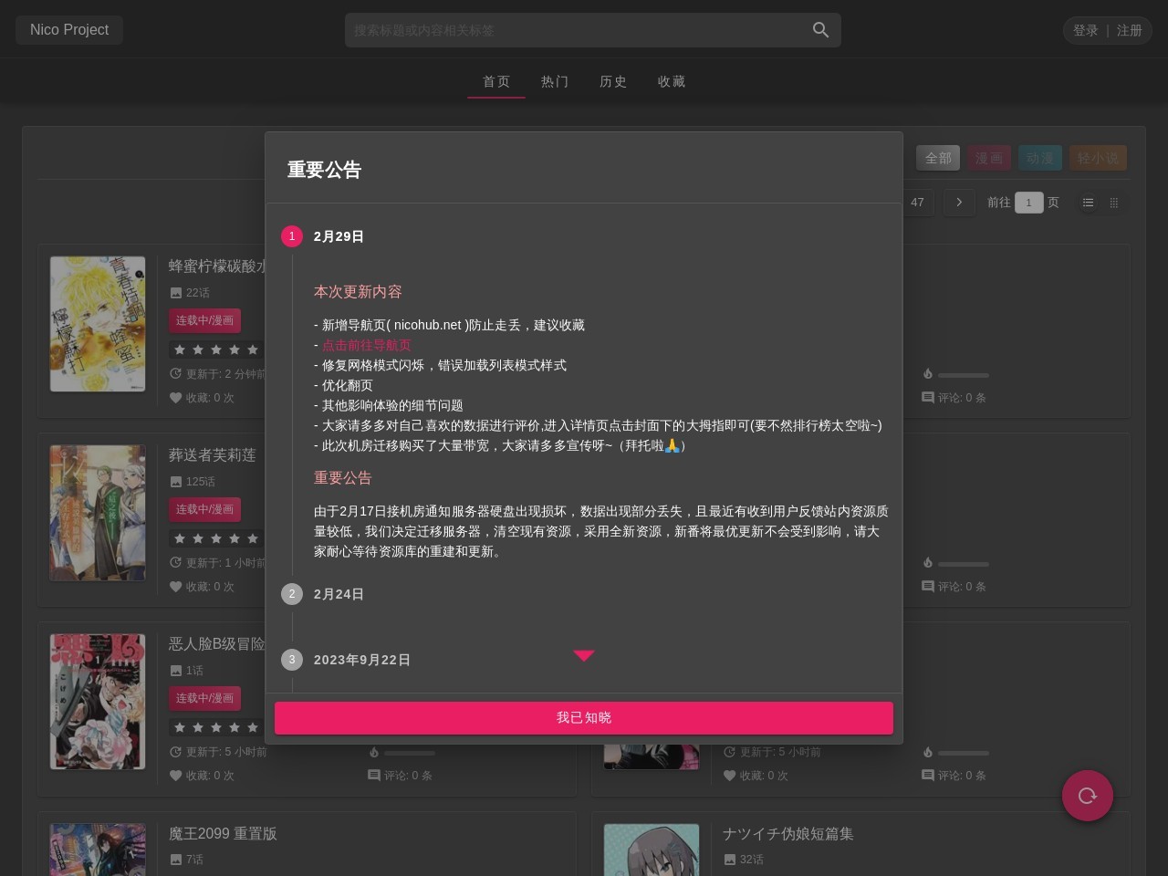
Task: Collapse the announcement with the downward triangle
Action: coord(584,655)
